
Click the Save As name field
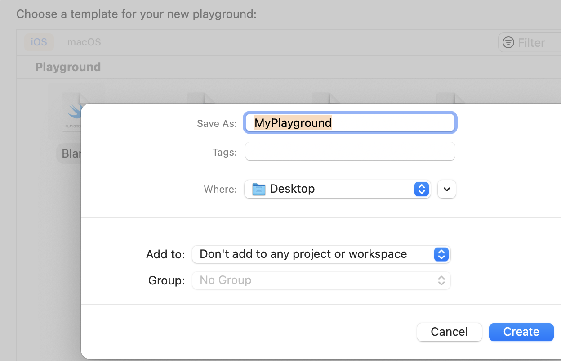(350, 123)
